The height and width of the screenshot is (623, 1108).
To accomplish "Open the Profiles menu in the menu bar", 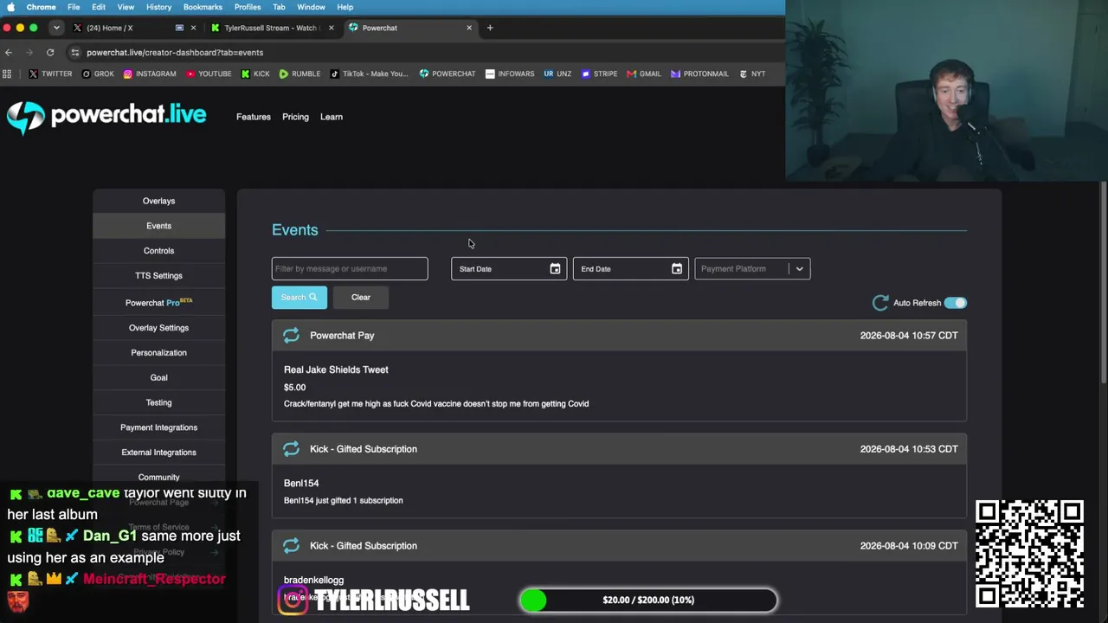I will pyautogui.click(x=248, y=7).
